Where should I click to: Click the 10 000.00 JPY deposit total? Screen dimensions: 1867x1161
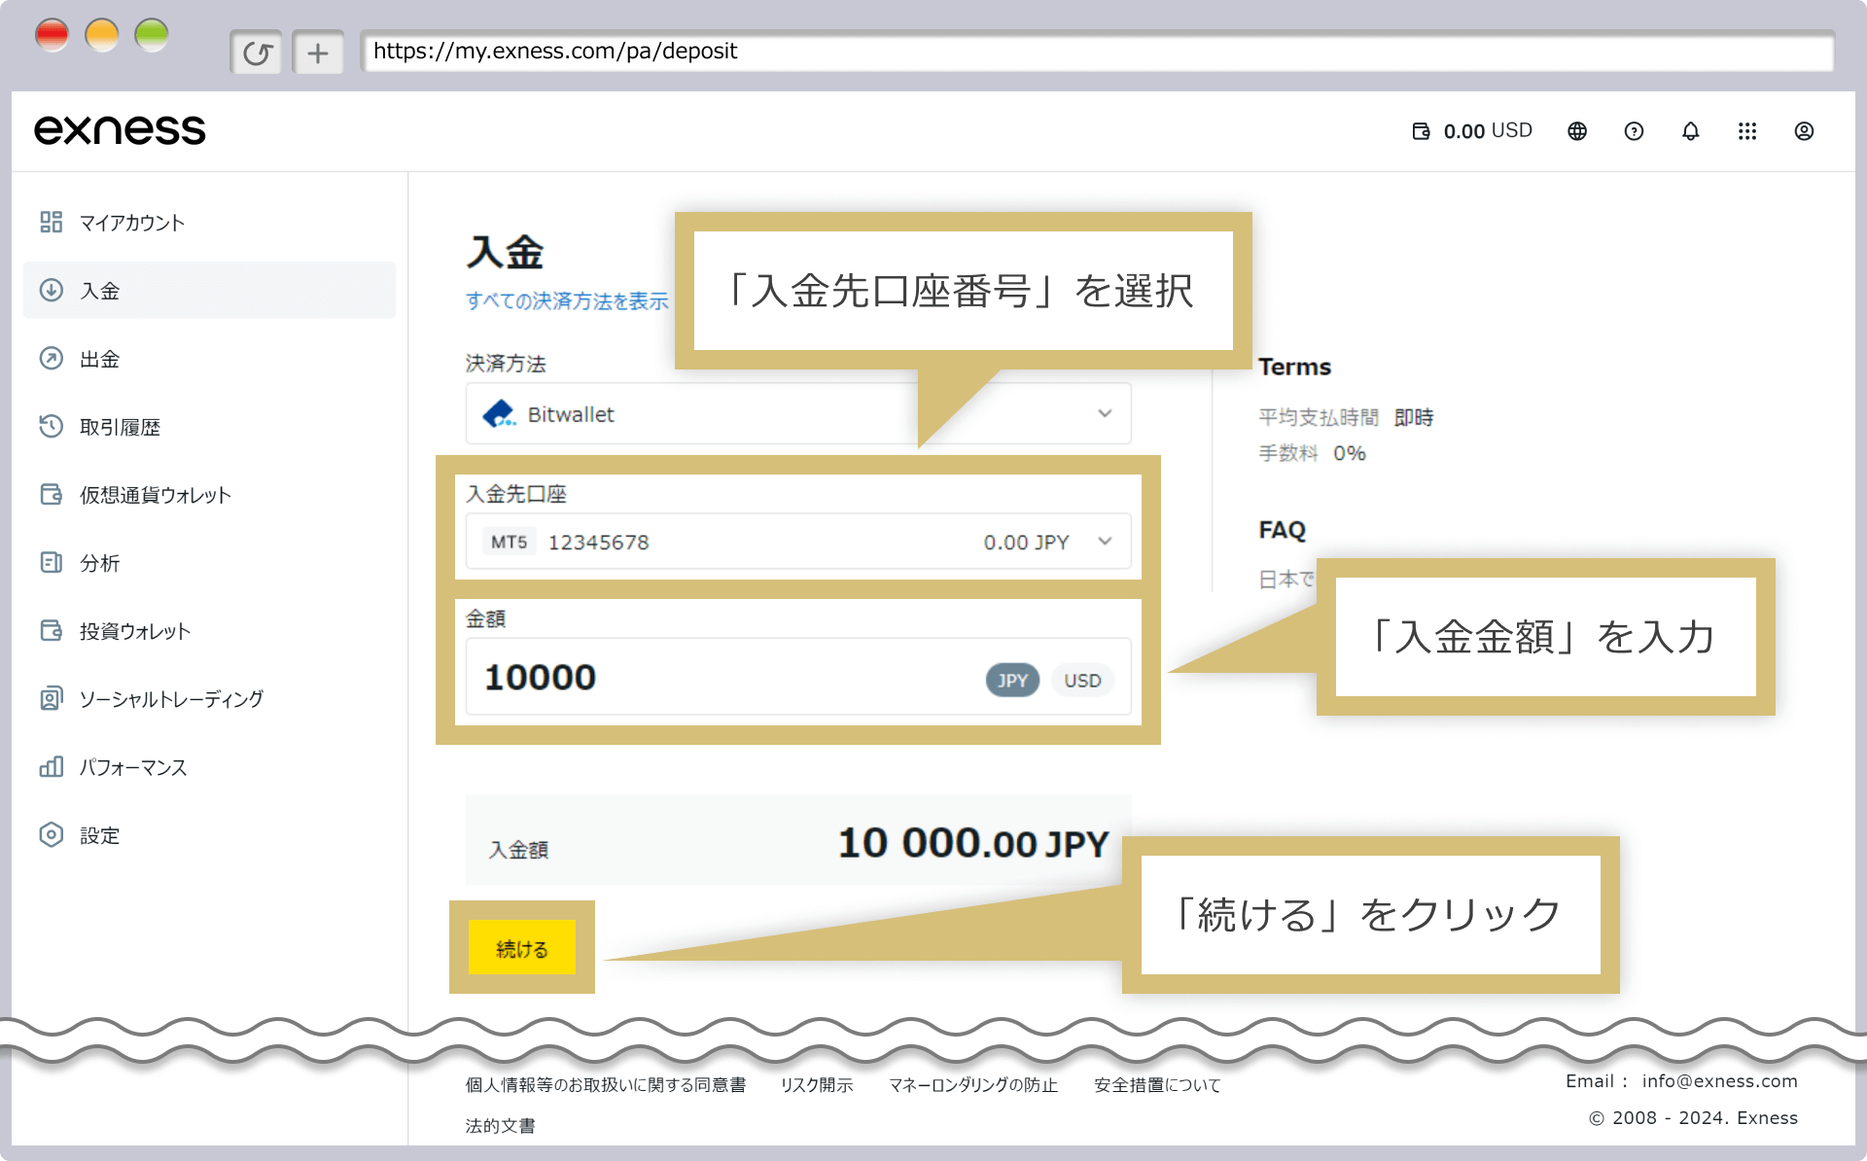pos(973,844)
